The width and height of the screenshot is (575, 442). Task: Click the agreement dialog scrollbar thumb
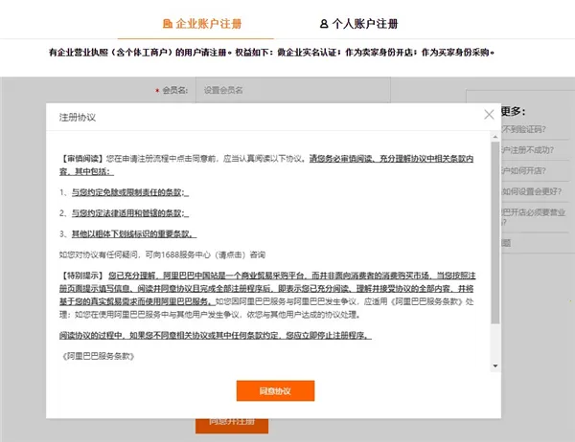tap(494, 230)
